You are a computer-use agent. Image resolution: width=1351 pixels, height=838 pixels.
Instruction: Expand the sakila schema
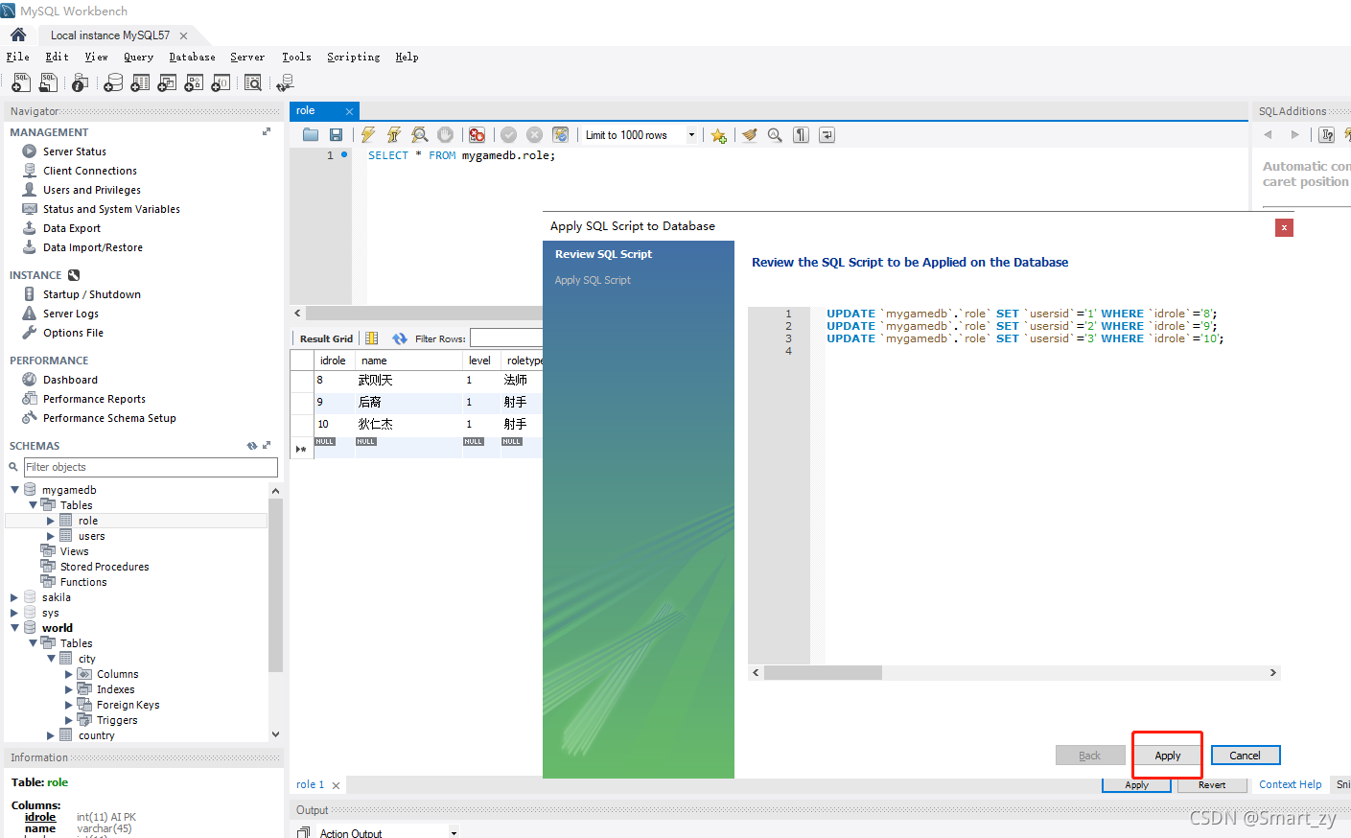coord(14,597)
